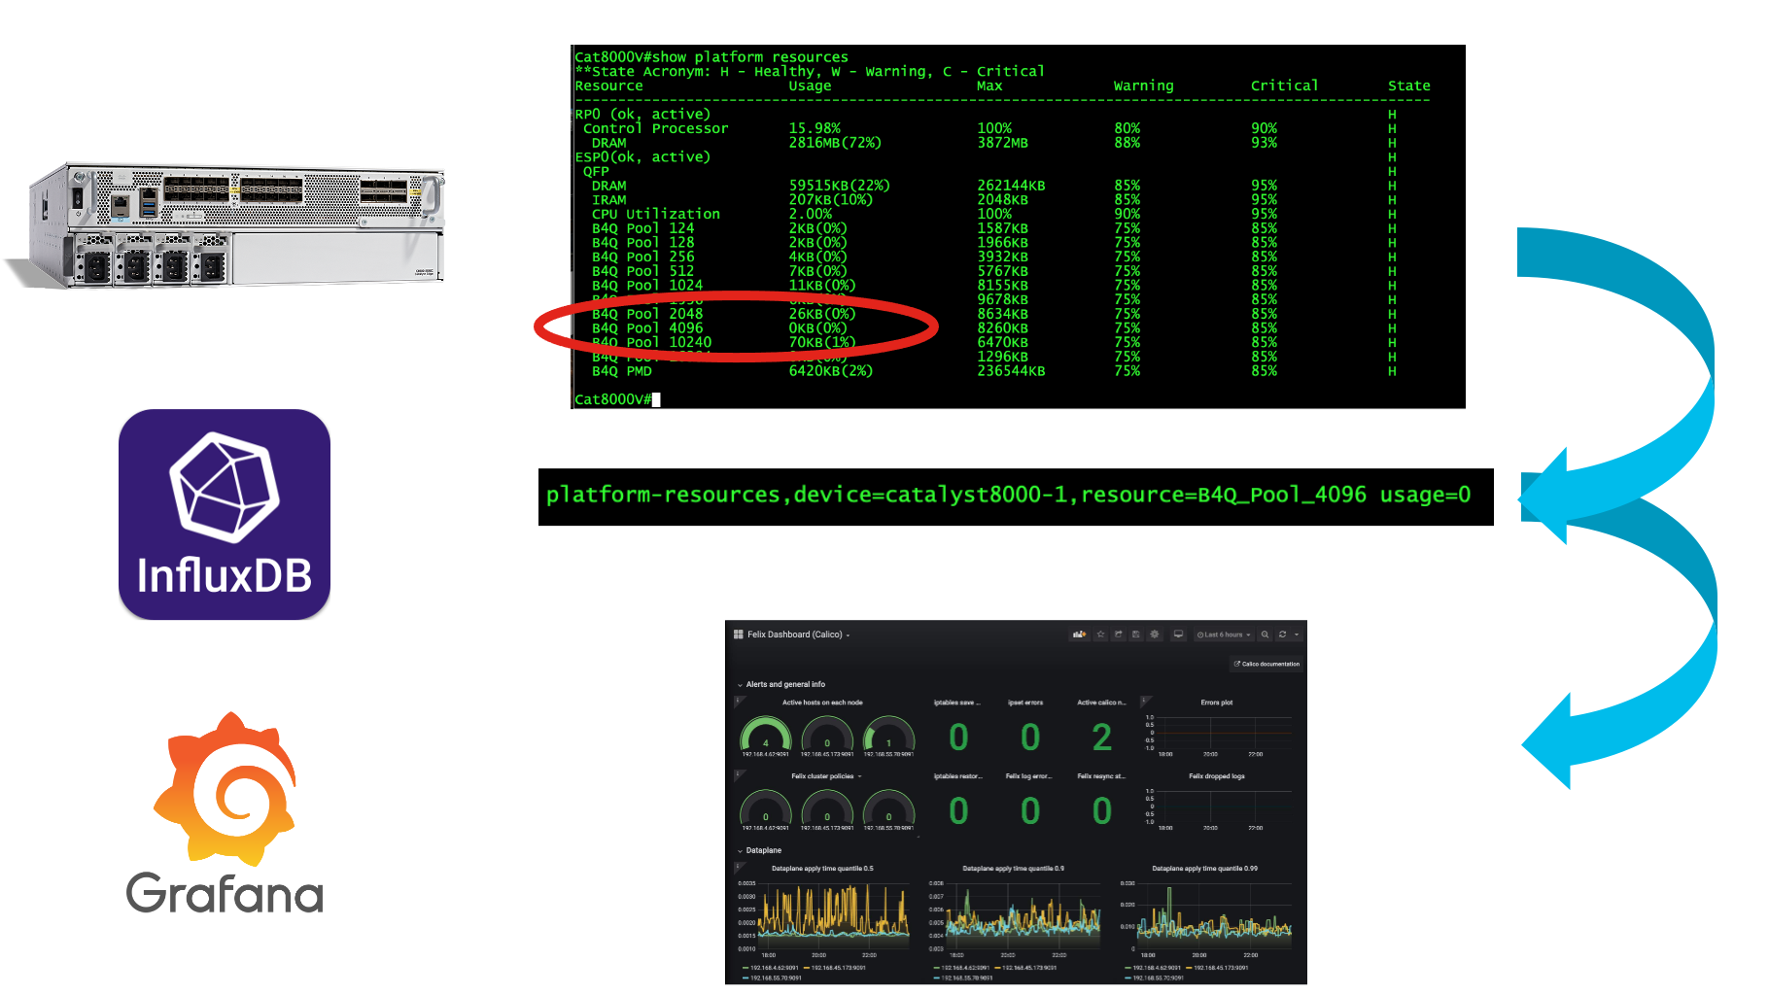Click the 'B4Q Pool 4096' row in terminal
The image size is (1769, 995).
pyautogui.click(x=993, y=328)
